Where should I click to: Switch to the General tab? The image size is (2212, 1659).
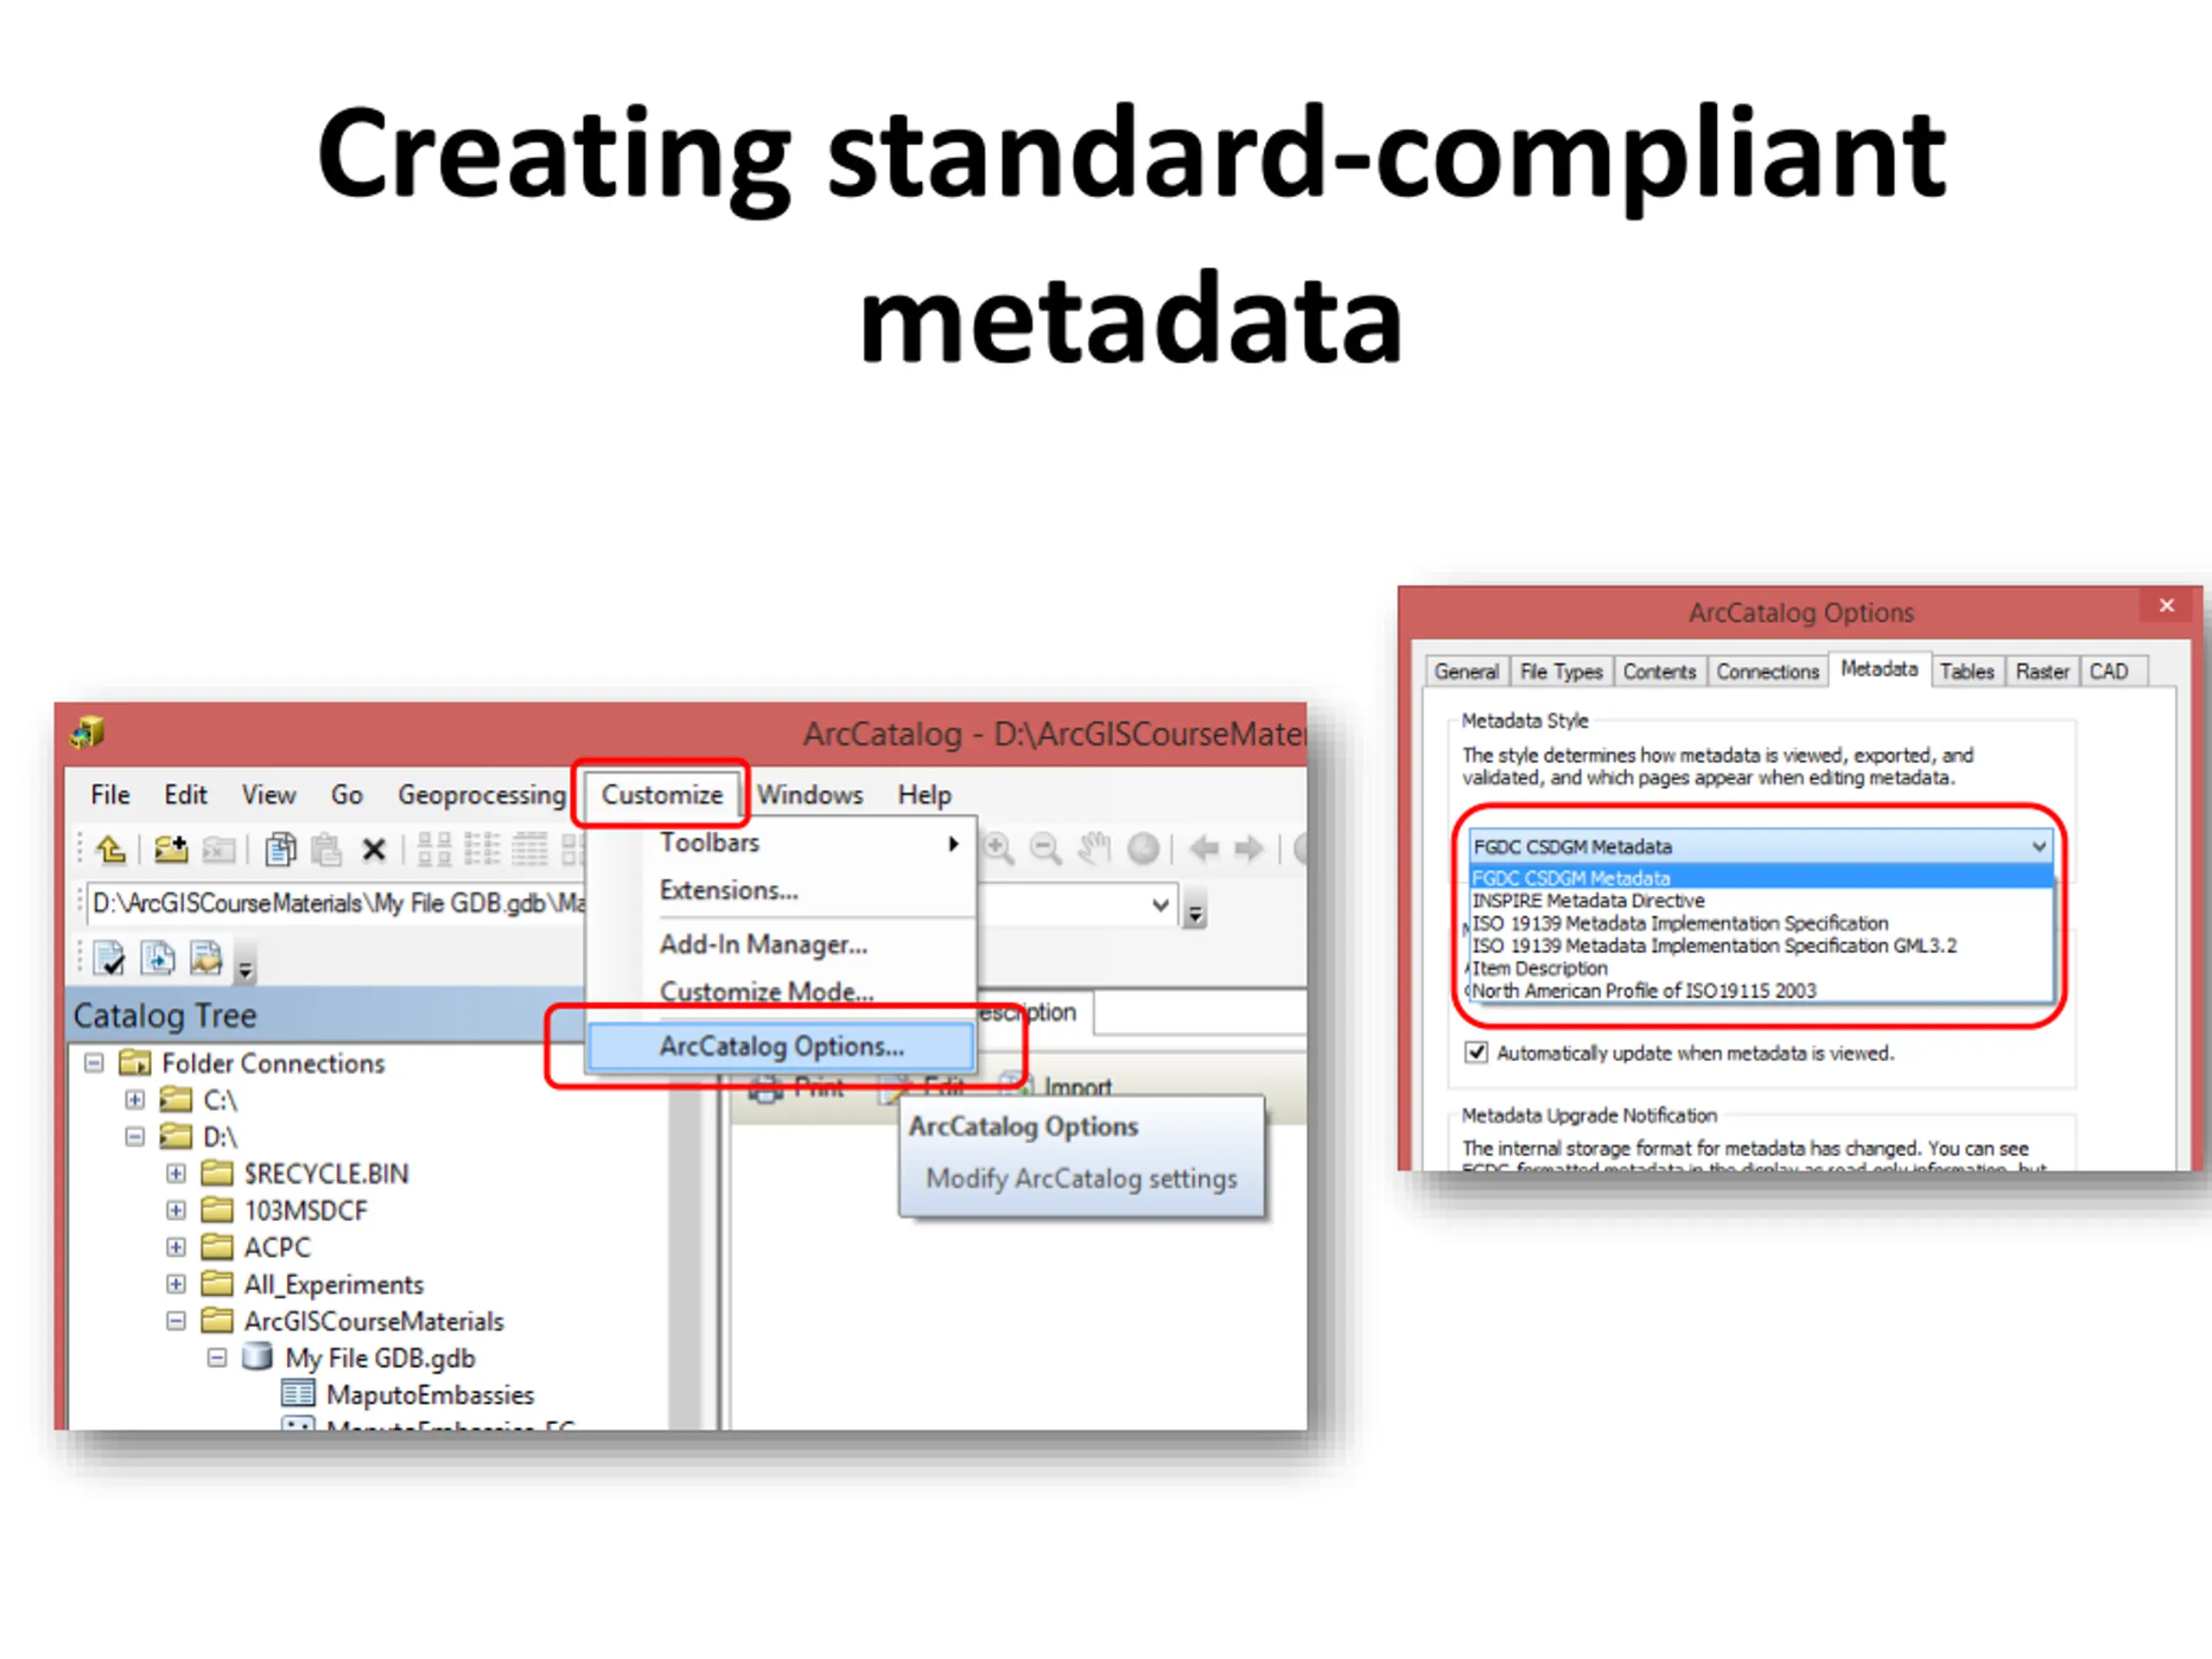1467,671
